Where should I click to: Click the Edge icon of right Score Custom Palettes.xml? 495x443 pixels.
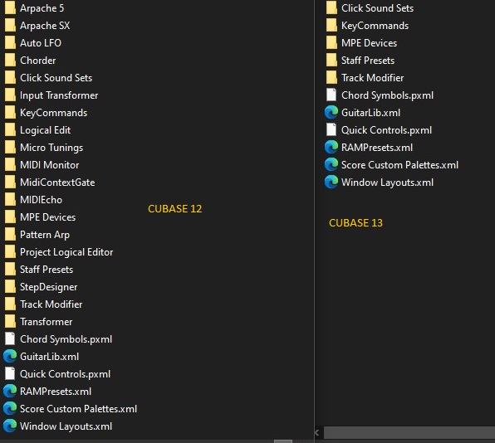coord(331,165)
